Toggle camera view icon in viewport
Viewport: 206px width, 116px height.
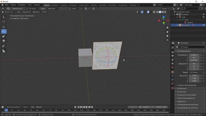[x=167, y=36]
